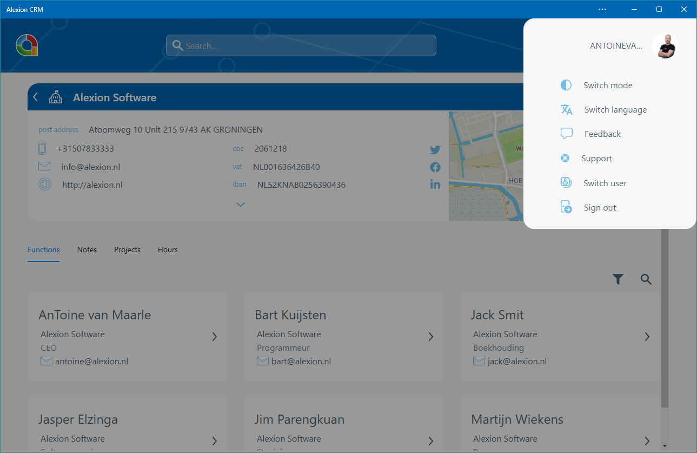Click the company building icon
Viewport: 697px width, 453px height.
pos(56,97)
